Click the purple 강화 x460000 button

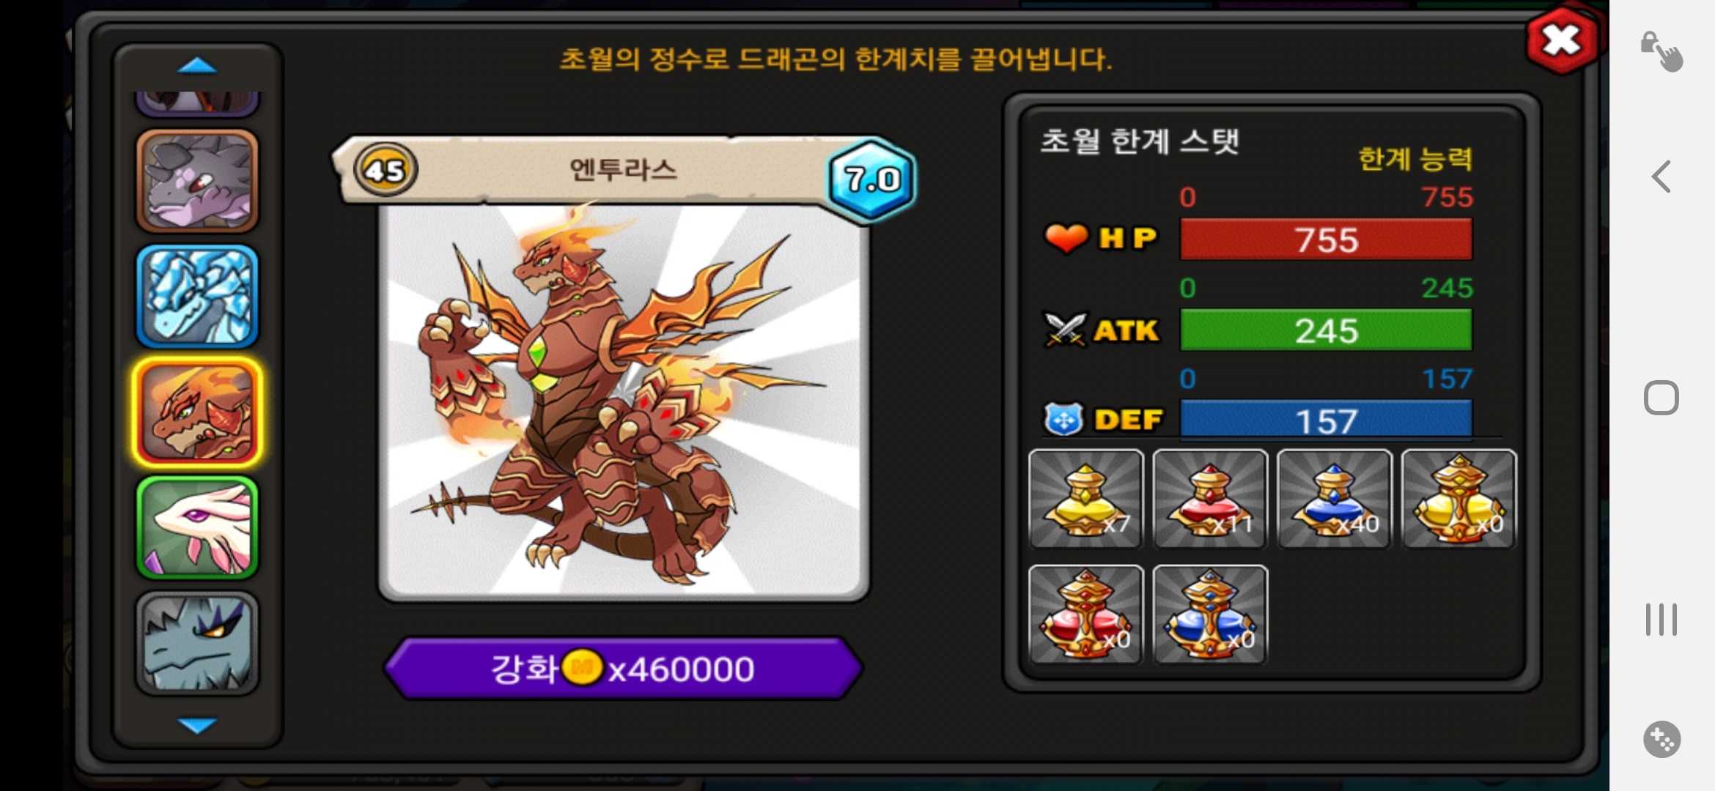pos(623,668)
